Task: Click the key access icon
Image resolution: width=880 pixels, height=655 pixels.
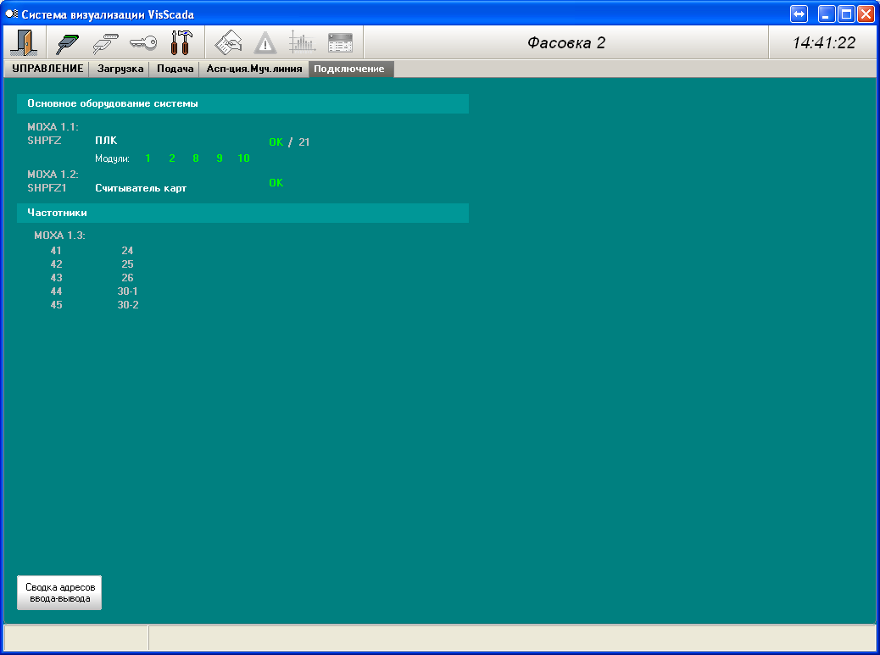Action: [x=142, y=42]
